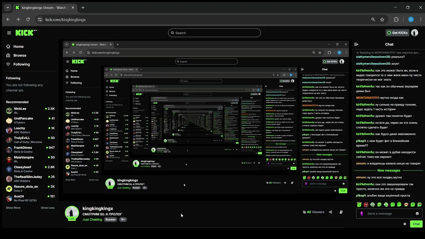The width and height of the screenshot is (425, 239).
Task: Collapse the chat panel with the arrow icon
Action: pos(356,44)
